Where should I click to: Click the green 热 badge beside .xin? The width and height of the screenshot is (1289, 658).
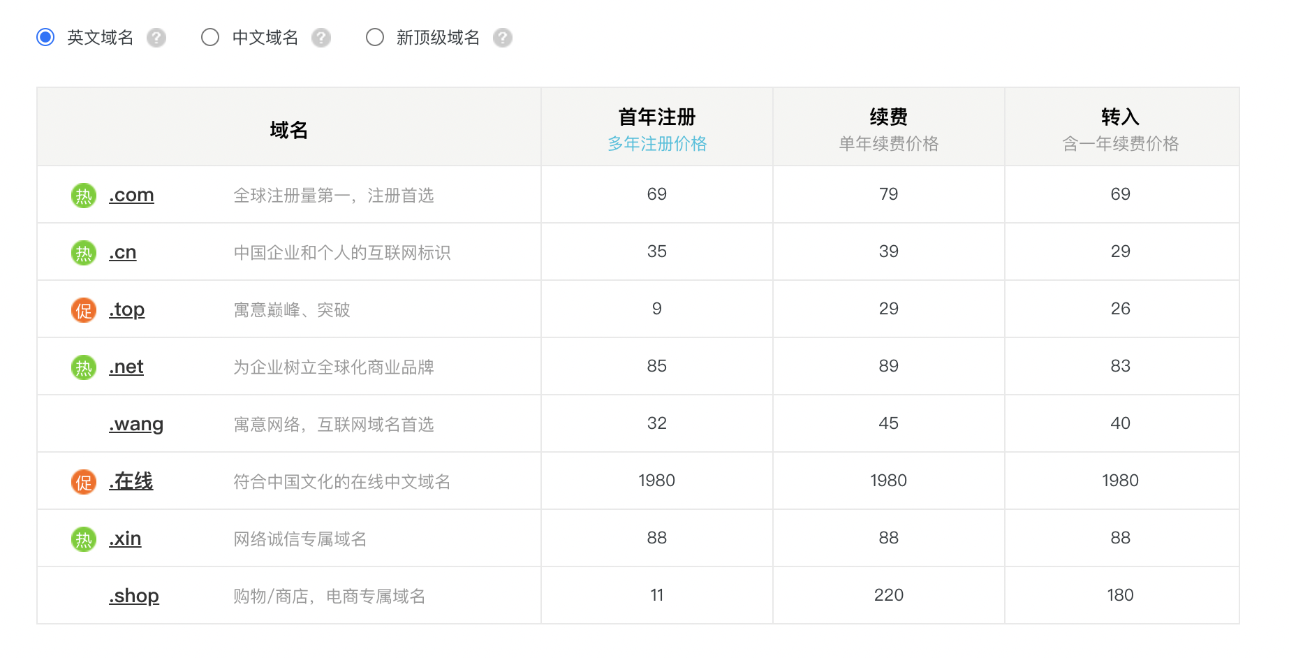(x=84, y=539)
